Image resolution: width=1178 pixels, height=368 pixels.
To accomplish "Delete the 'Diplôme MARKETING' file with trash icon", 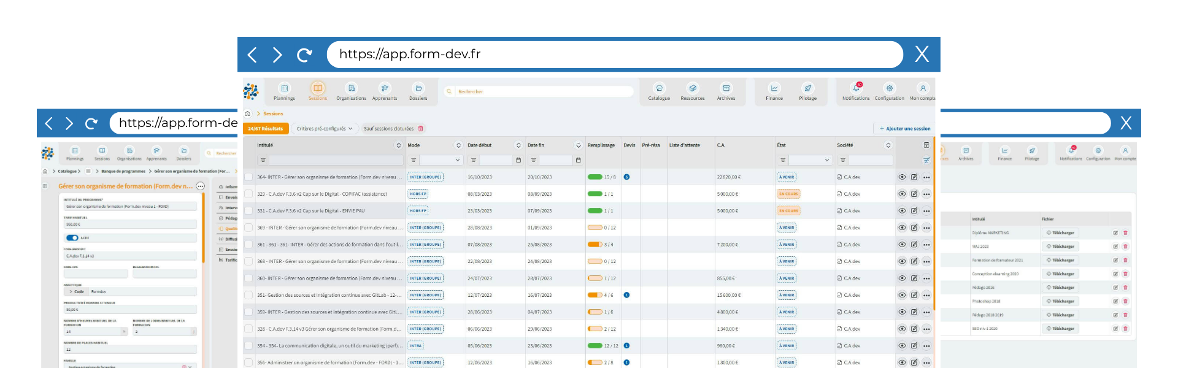I will pos(1125,233).
